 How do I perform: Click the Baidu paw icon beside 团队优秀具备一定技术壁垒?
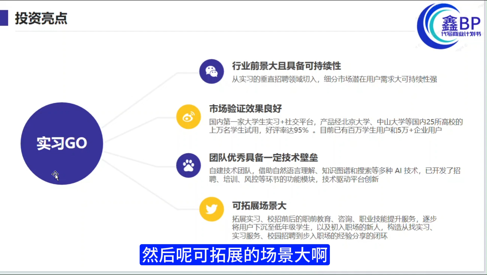(x=188, y=165)
